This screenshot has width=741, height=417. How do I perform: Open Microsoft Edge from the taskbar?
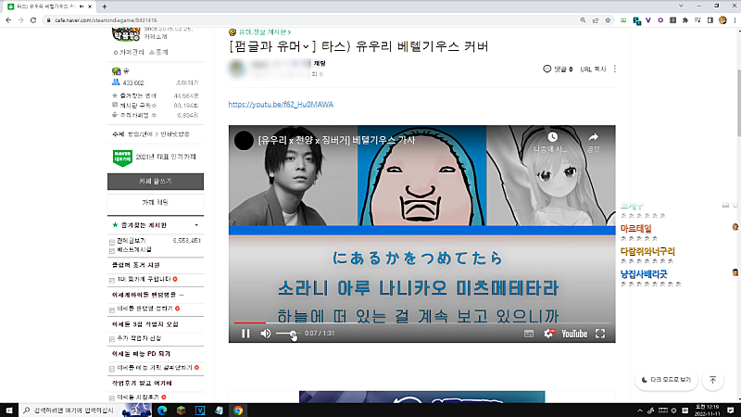(x=162, y=411)
